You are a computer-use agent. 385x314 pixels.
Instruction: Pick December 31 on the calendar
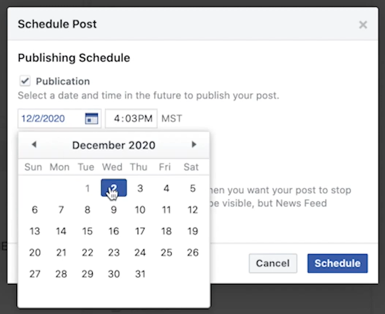[x=140, y=274]
